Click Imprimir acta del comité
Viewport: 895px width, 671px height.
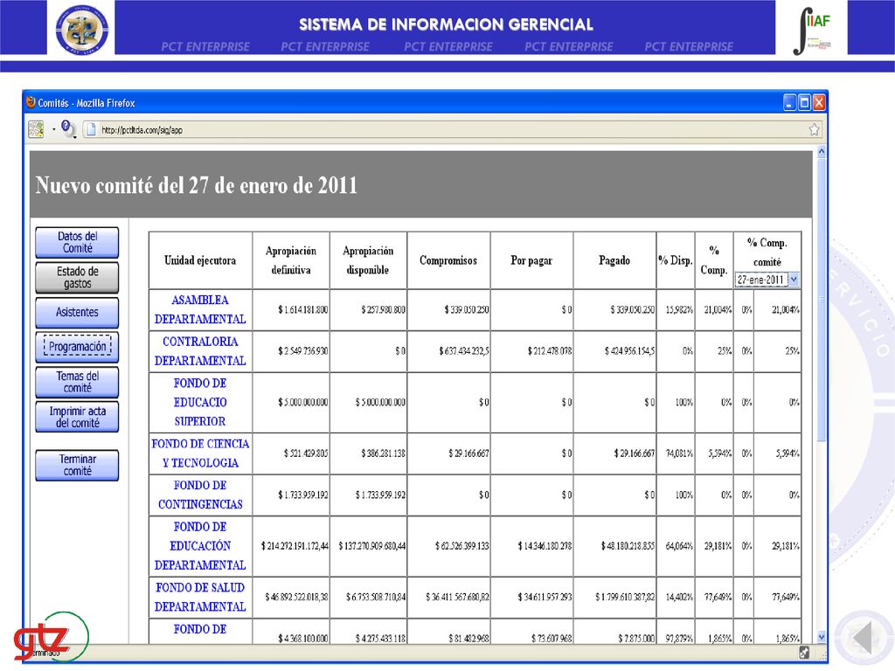pyautogui.click(x=77, y=417)
